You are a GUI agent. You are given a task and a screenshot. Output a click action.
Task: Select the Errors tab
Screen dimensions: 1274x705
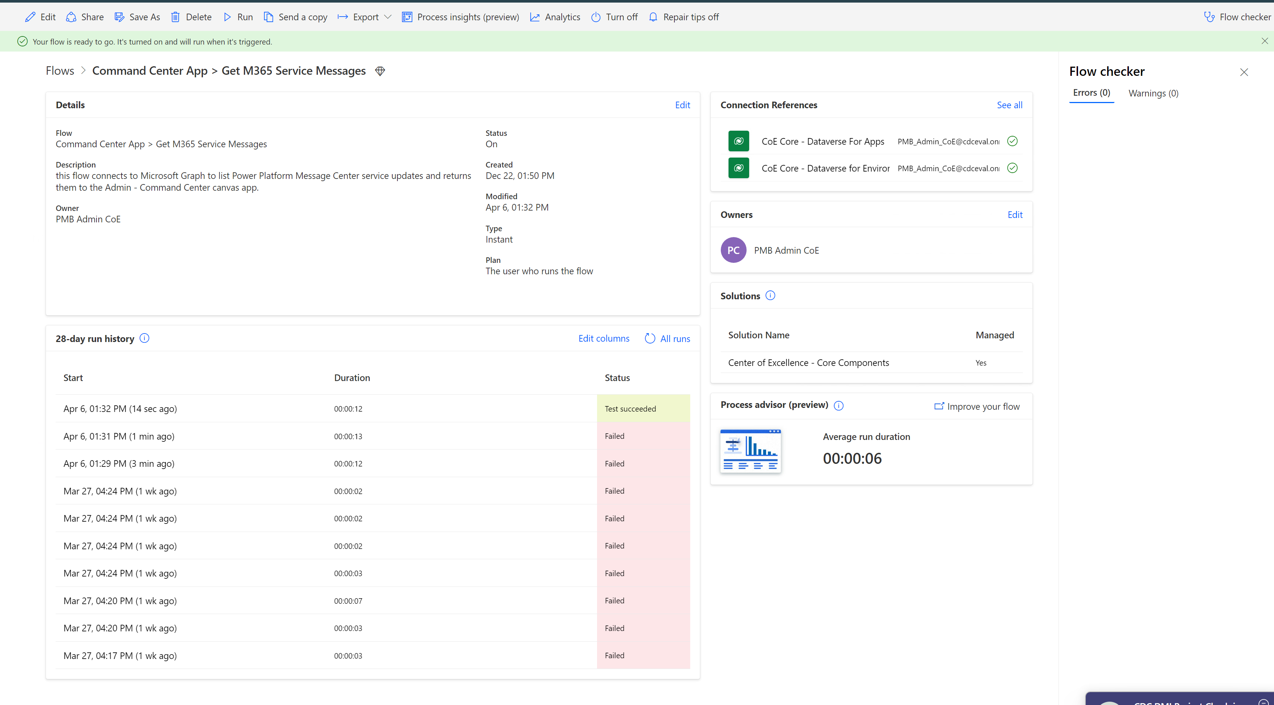point(1092,93)
